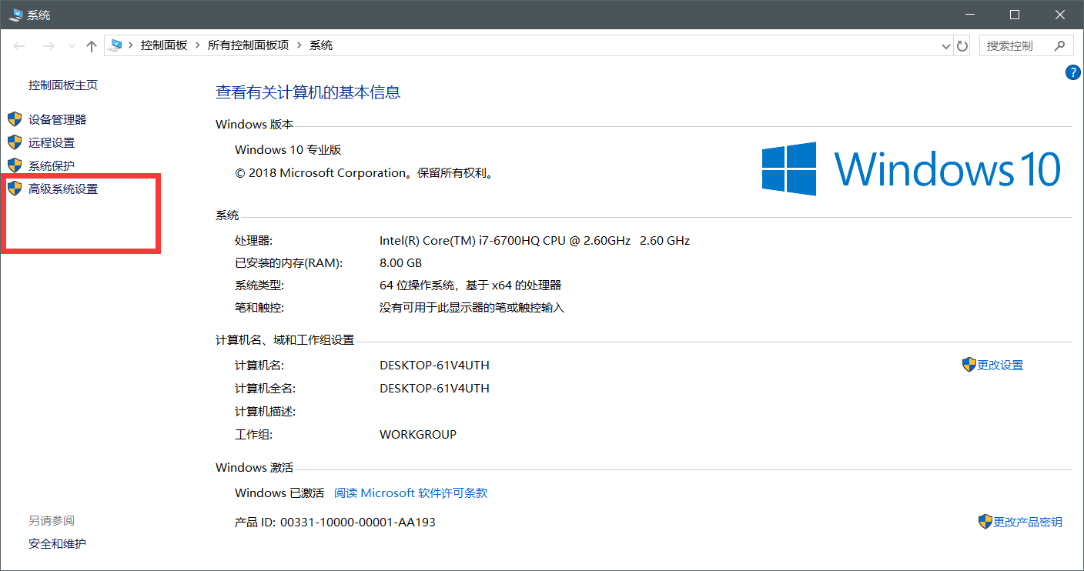
Task: Click the computer icon in address bar
Action: pos(115,45)
